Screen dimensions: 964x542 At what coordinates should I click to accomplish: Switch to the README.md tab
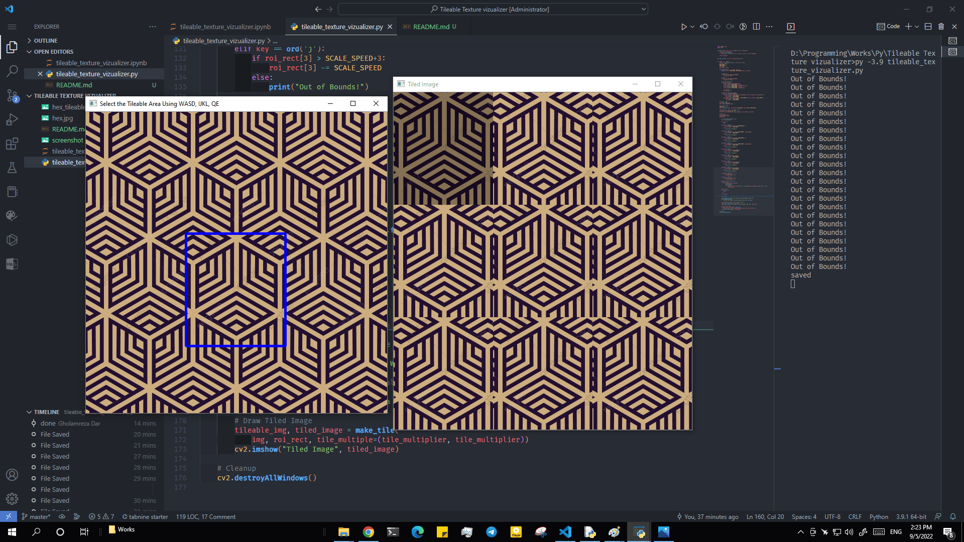coord(431,27)
